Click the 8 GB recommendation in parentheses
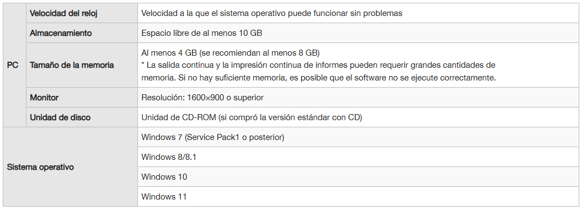582x210 pixels. [259, 52]
